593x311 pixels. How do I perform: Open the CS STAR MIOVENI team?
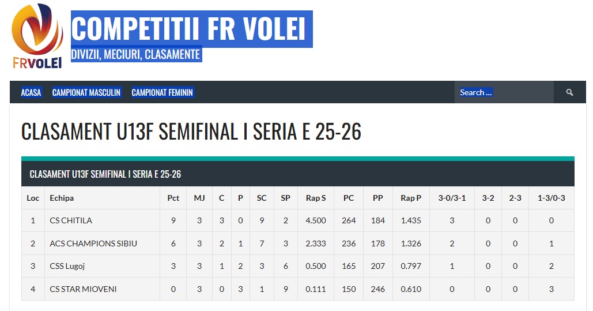click(x=83, y=289)
